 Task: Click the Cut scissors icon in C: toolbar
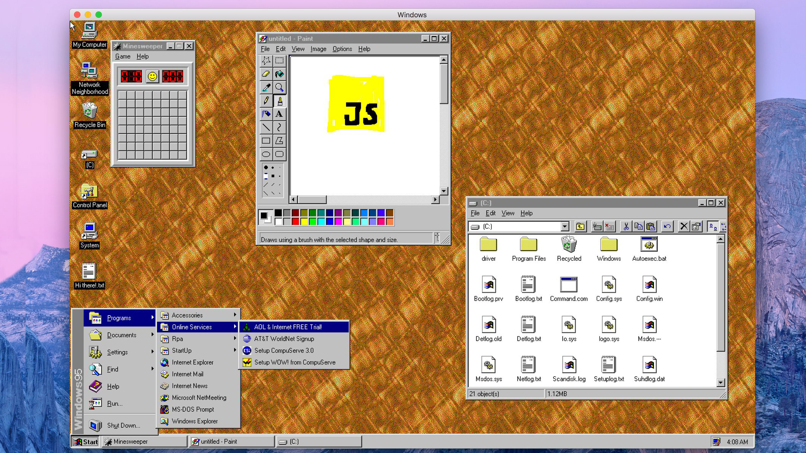[x=626, y=227]
